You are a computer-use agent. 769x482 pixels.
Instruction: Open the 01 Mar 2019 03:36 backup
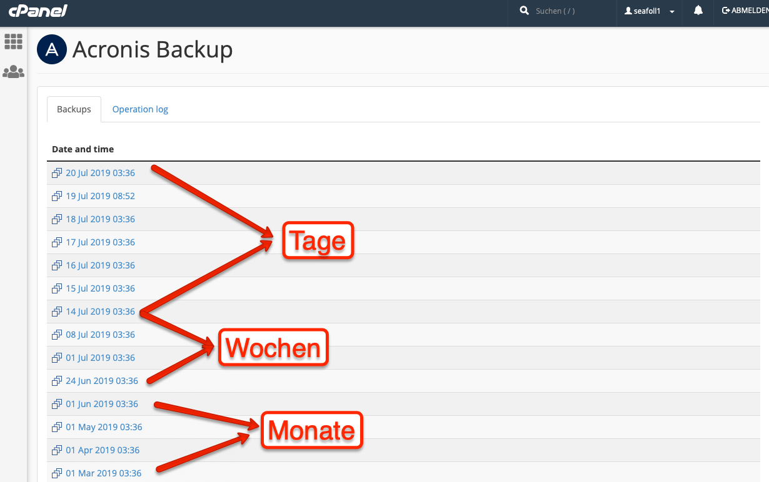tap(104, 473)
